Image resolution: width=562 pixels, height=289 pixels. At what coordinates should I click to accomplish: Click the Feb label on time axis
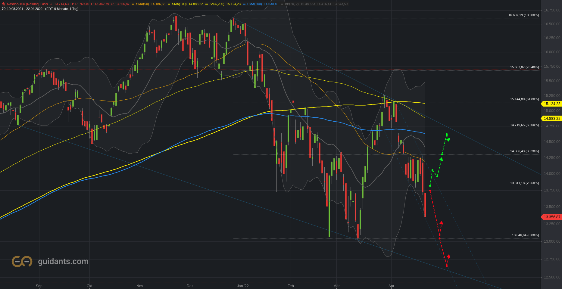coord(291,286)
